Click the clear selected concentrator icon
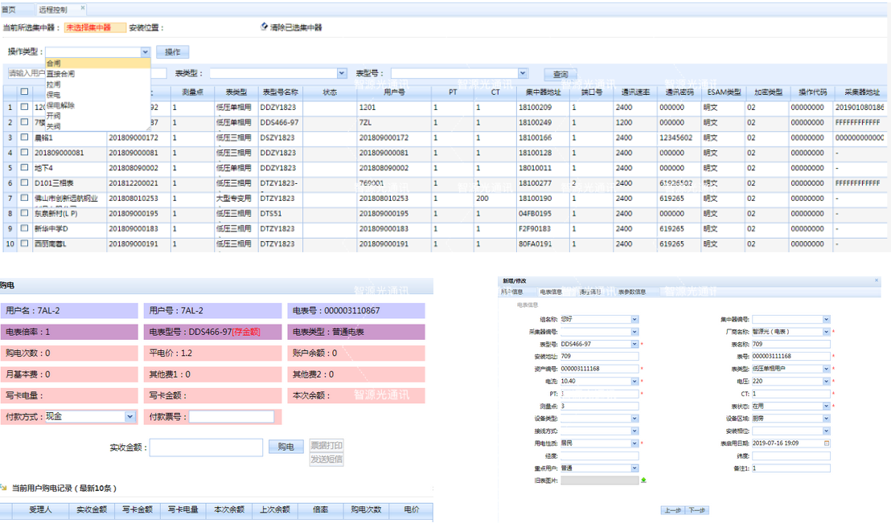The height and width of the screenshot is (523, 891). [265, 27]
